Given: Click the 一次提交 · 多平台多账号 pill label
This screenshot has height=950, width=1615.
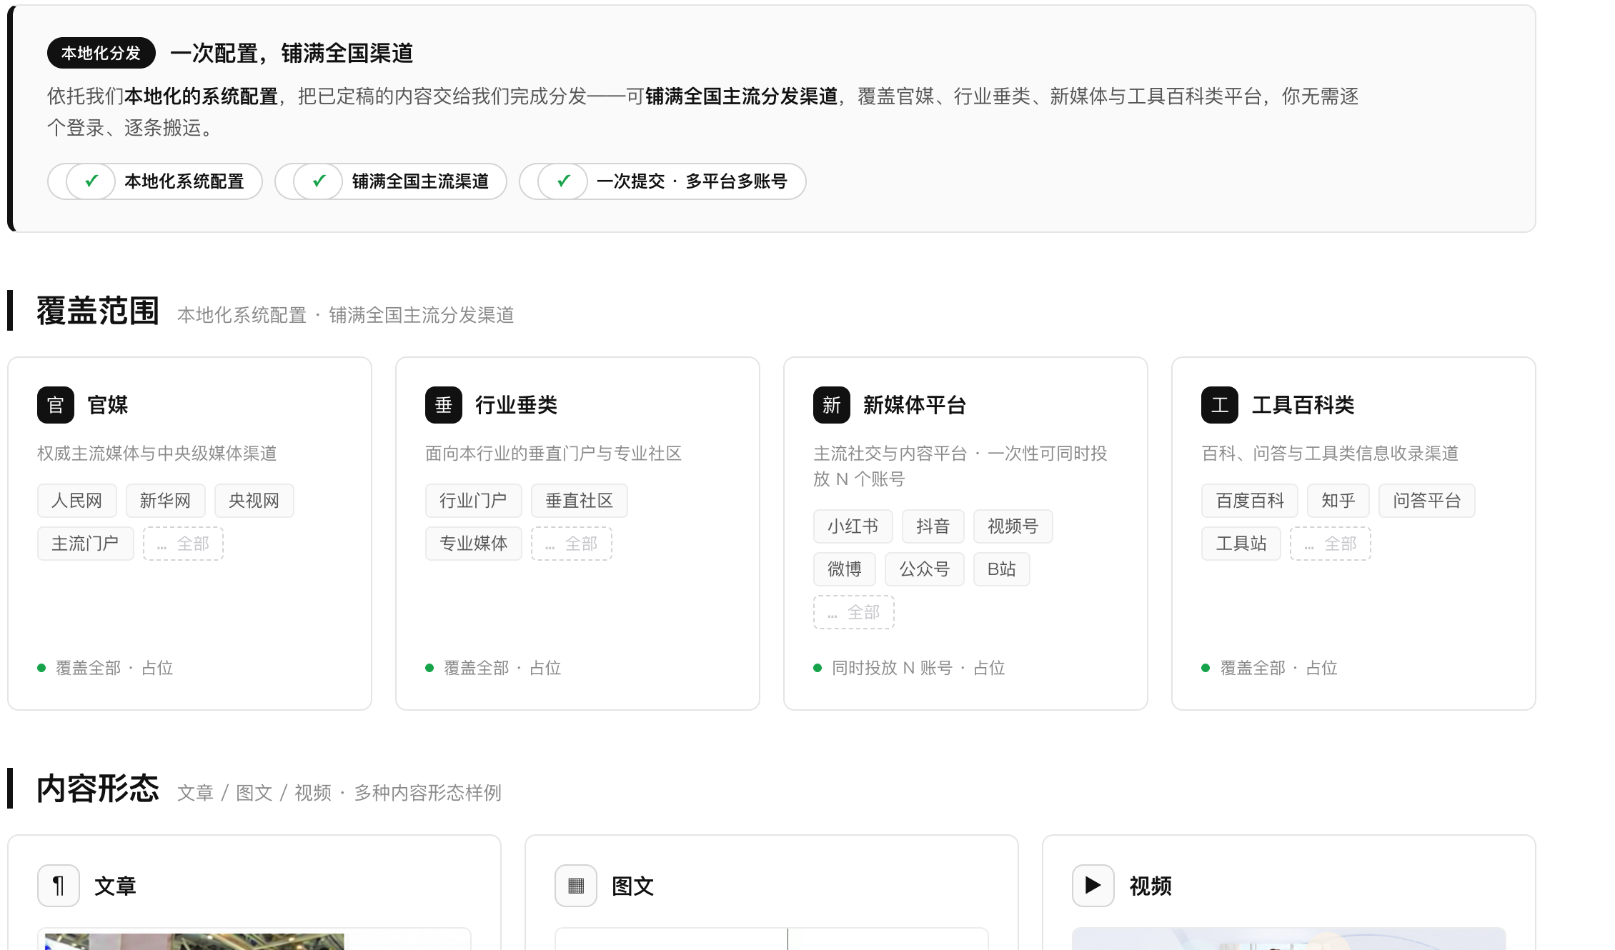Looking at the screenshot, I should (x=692, y=181).
